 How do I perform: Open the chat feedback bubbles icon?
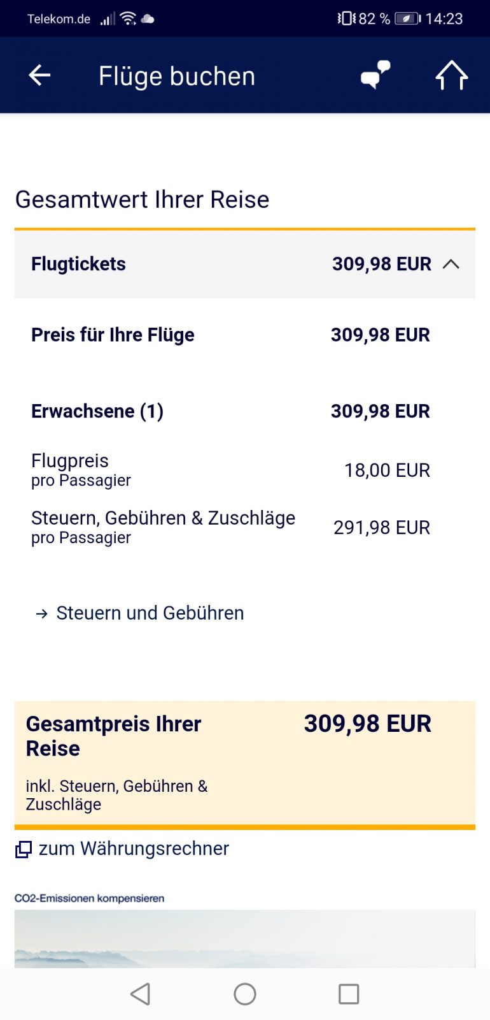coord(375,75)
